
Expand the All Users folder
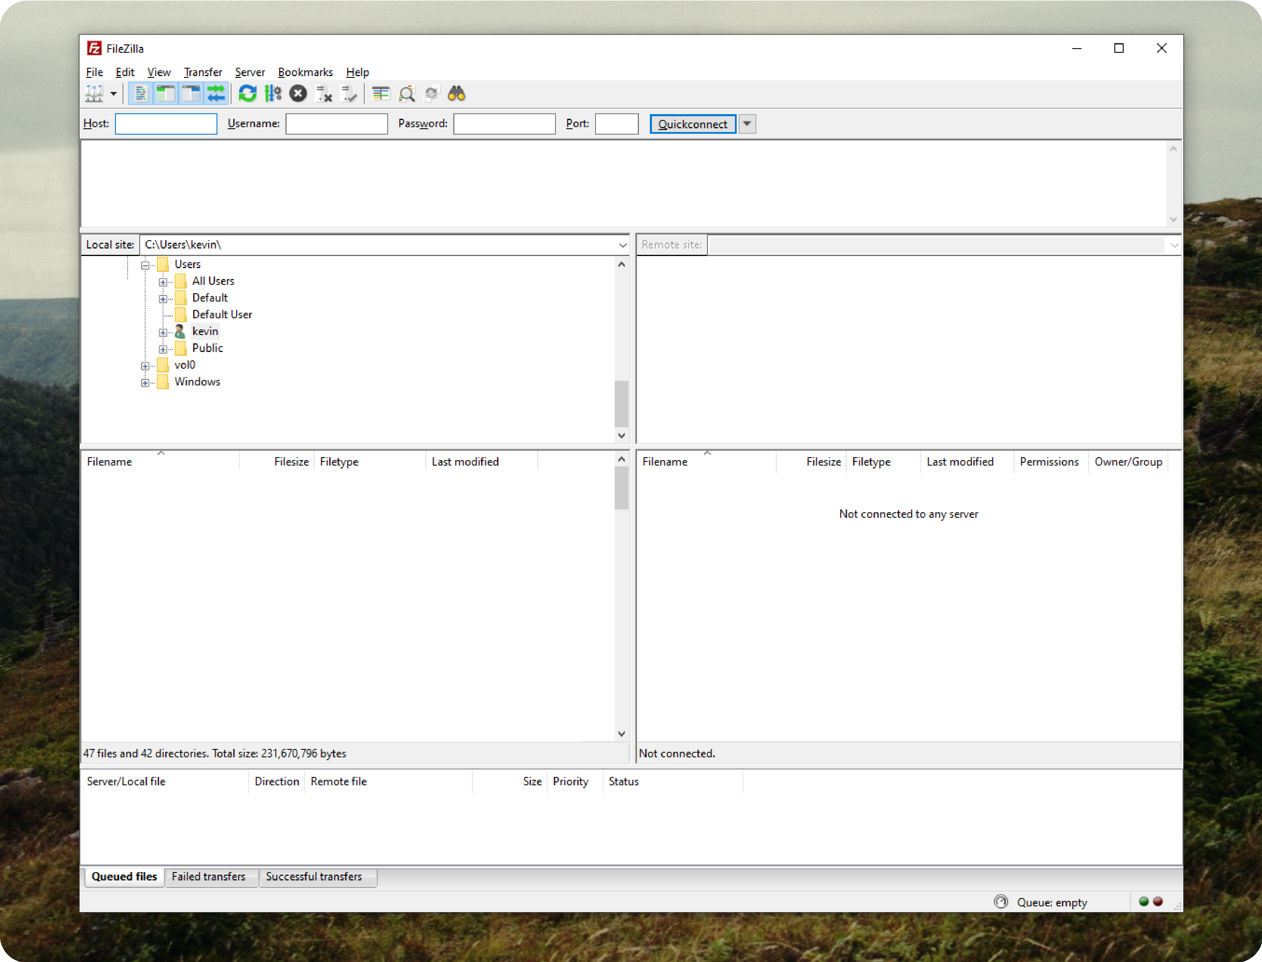pyautogui.click(x=163, y=282)
